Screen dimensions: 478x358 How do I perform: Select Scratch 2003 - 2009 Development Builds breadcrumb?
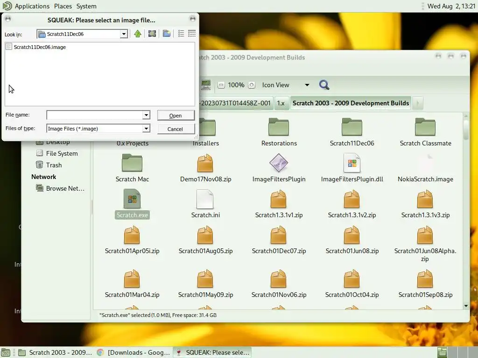(351, 103)
